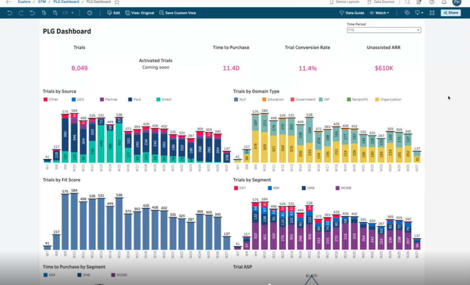Favorite the dashboard with star icon
The image size is (470, 285).
point(117,2)
